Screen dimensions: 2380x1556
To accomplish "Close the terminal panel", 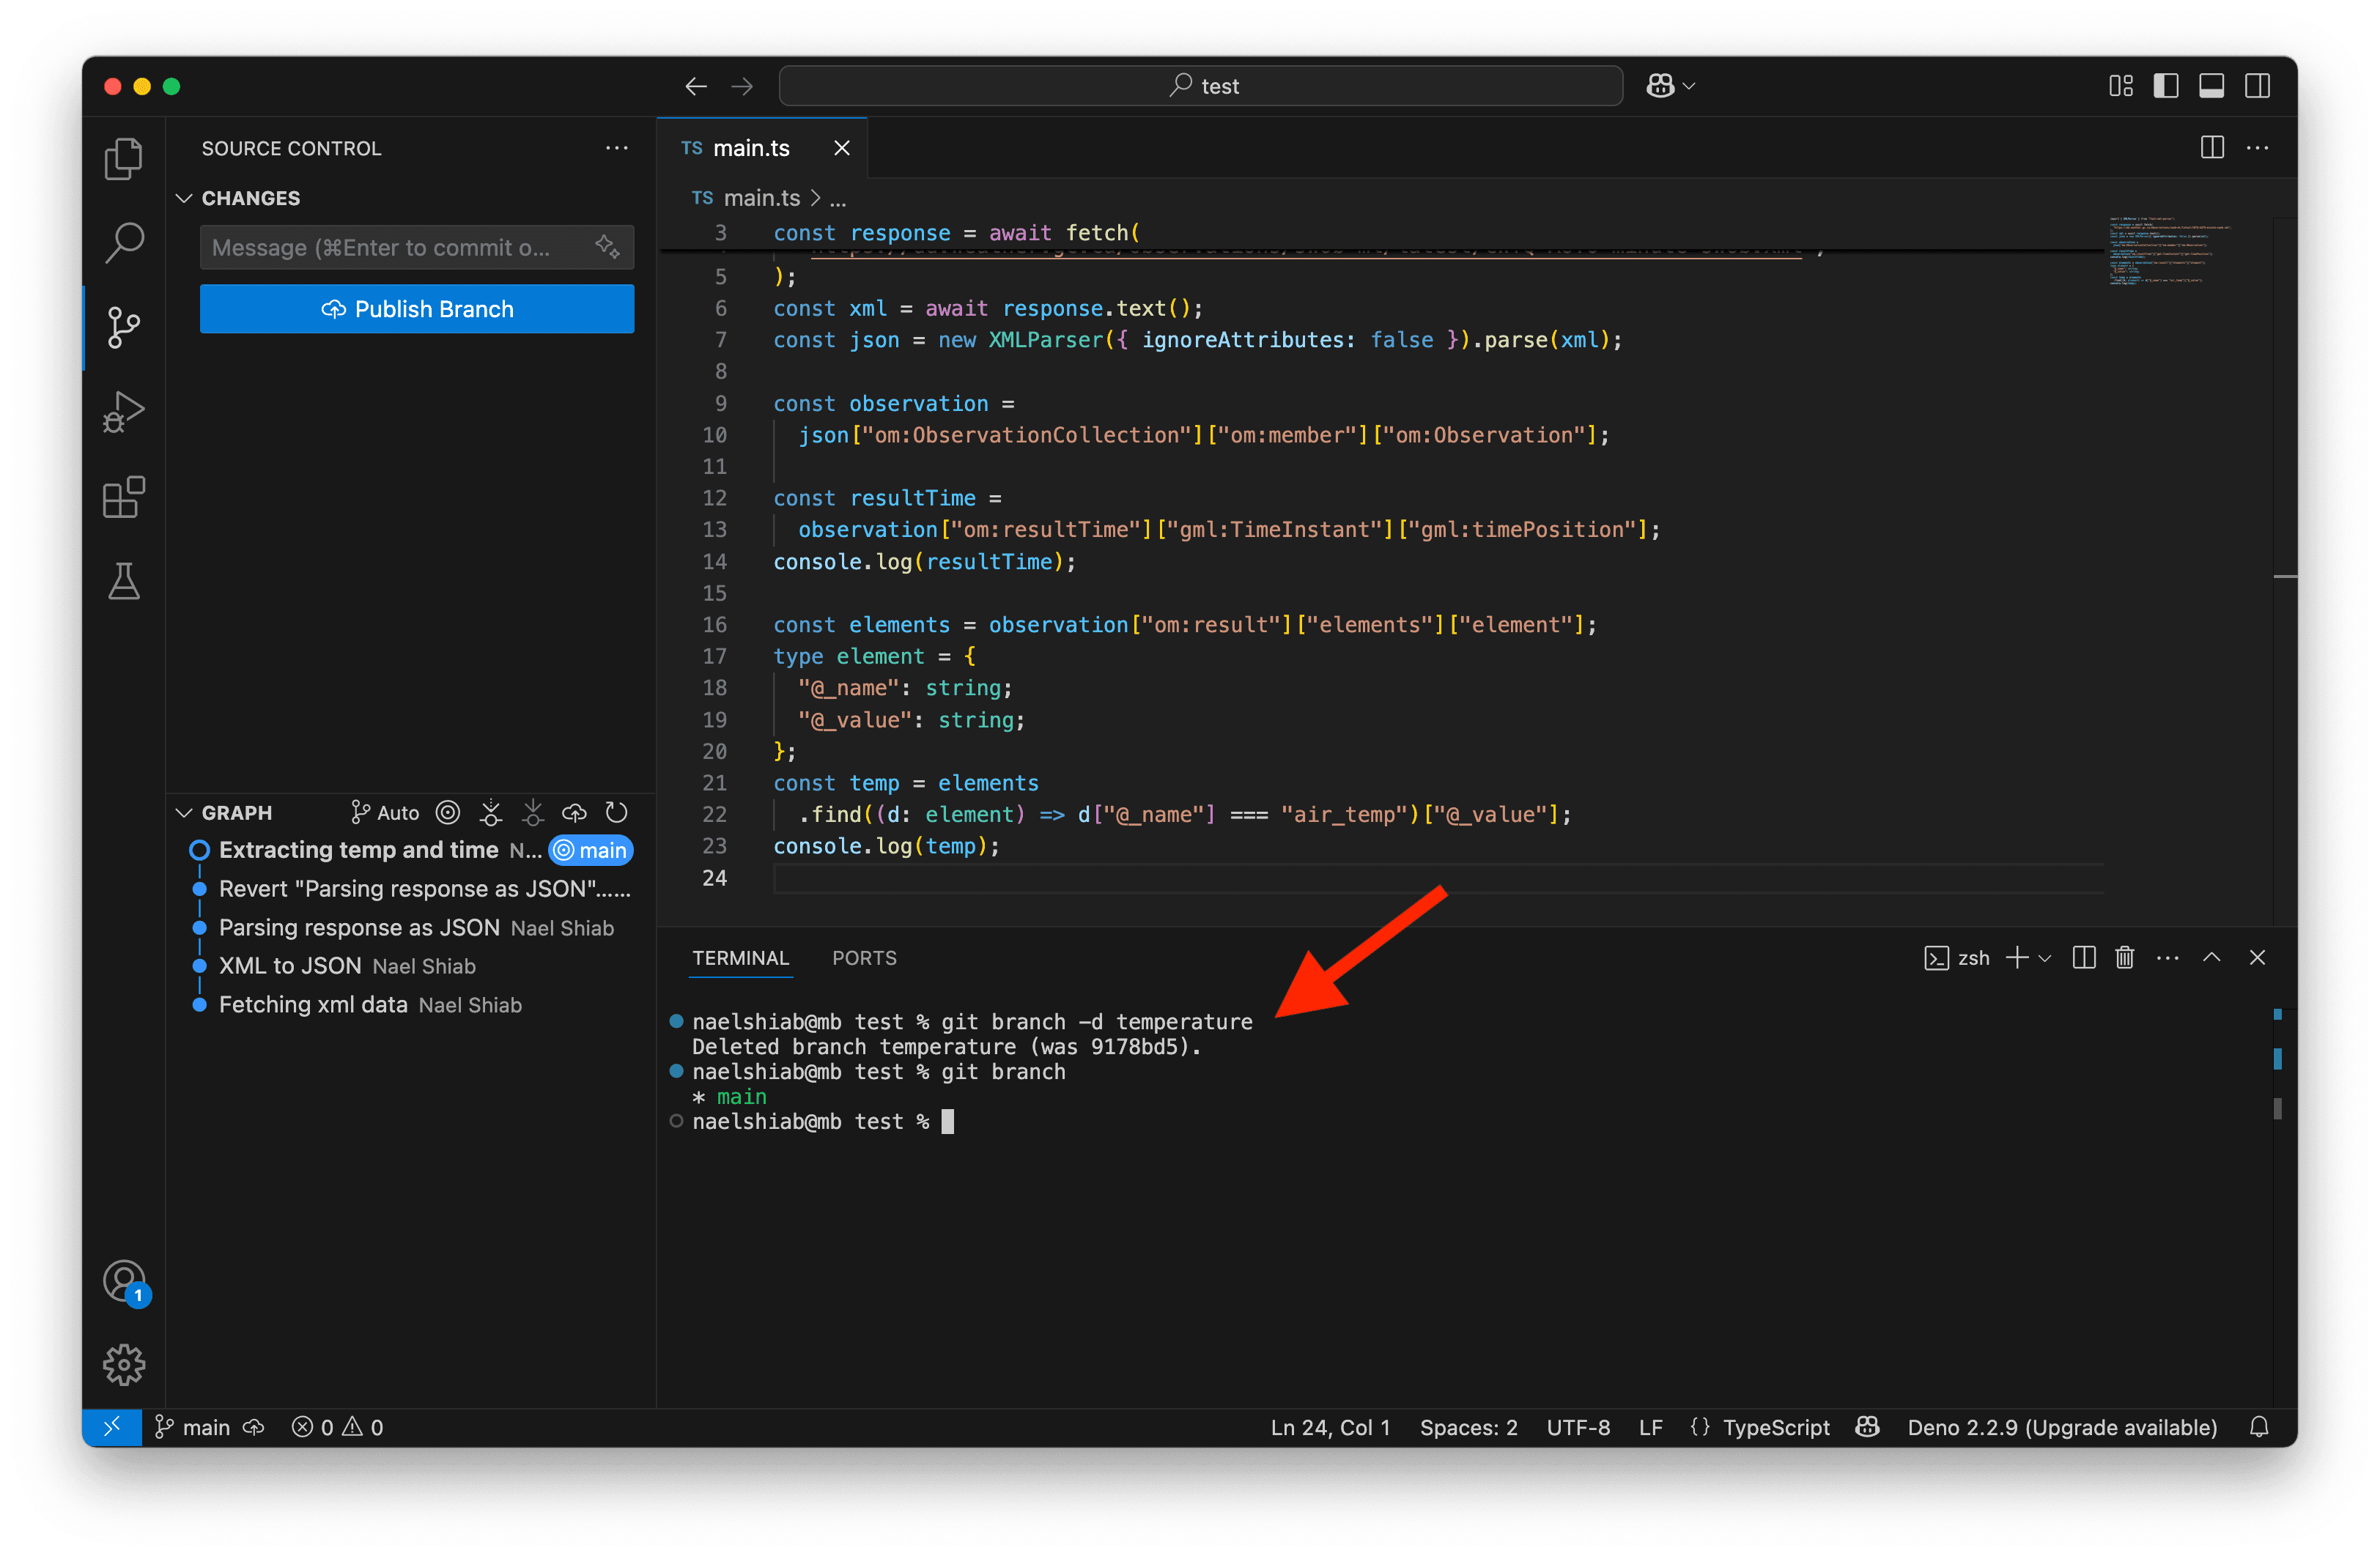I will 2257,958.
